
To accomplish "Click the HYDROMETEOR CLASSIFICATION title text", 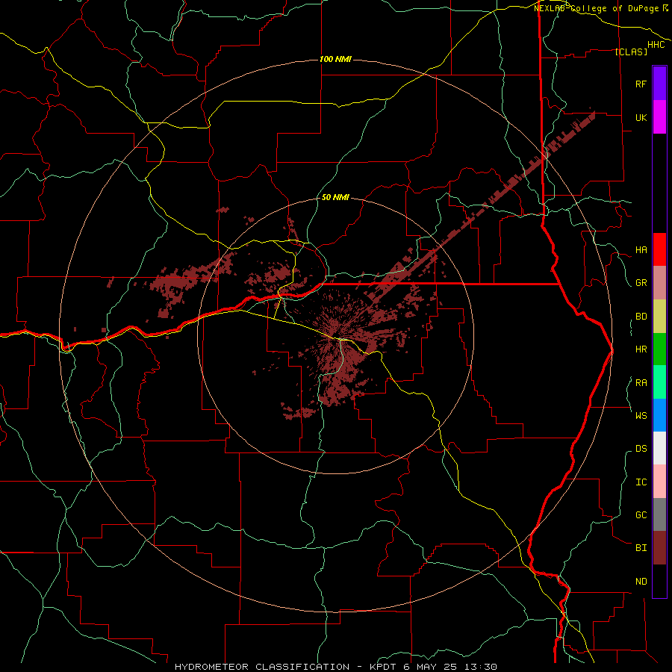I will coord(262,667).
